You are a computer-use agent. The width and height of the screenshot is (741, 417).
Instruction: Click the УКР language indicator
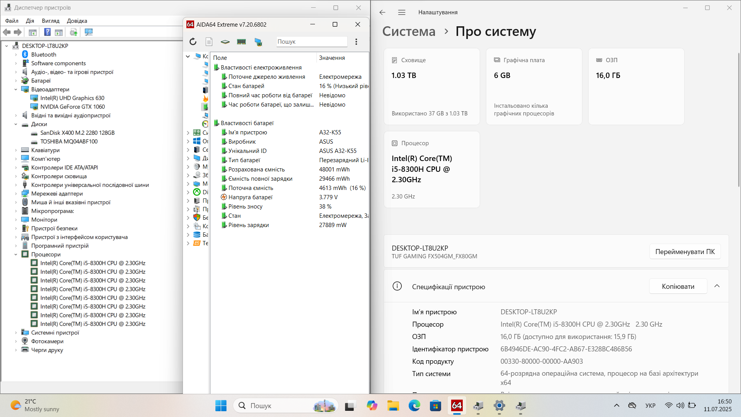click(650, 406)
